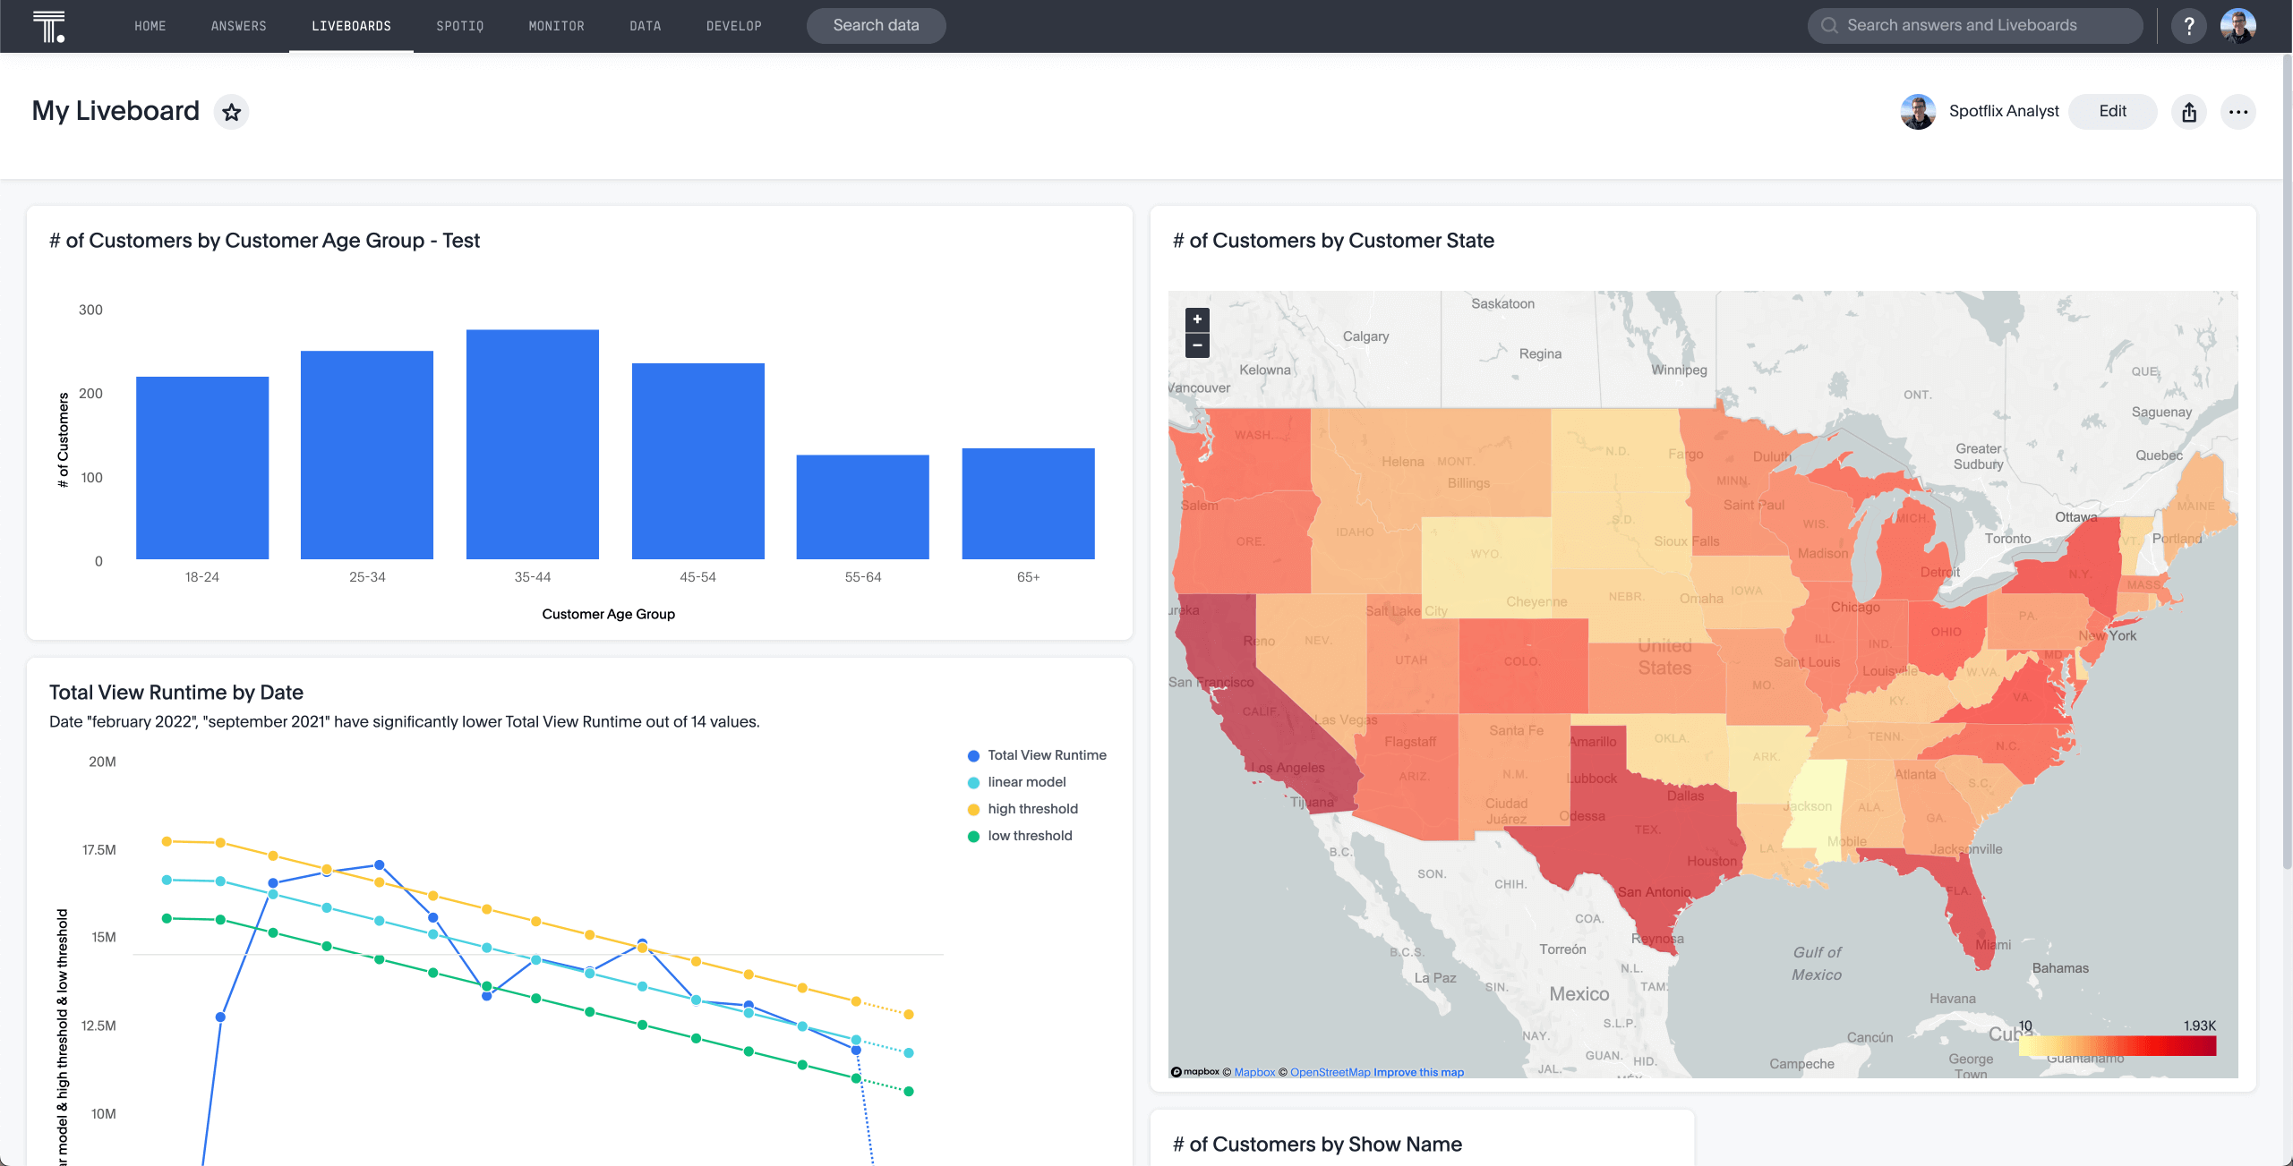Click the Edit button on My Liveboard

[2111, 110]
